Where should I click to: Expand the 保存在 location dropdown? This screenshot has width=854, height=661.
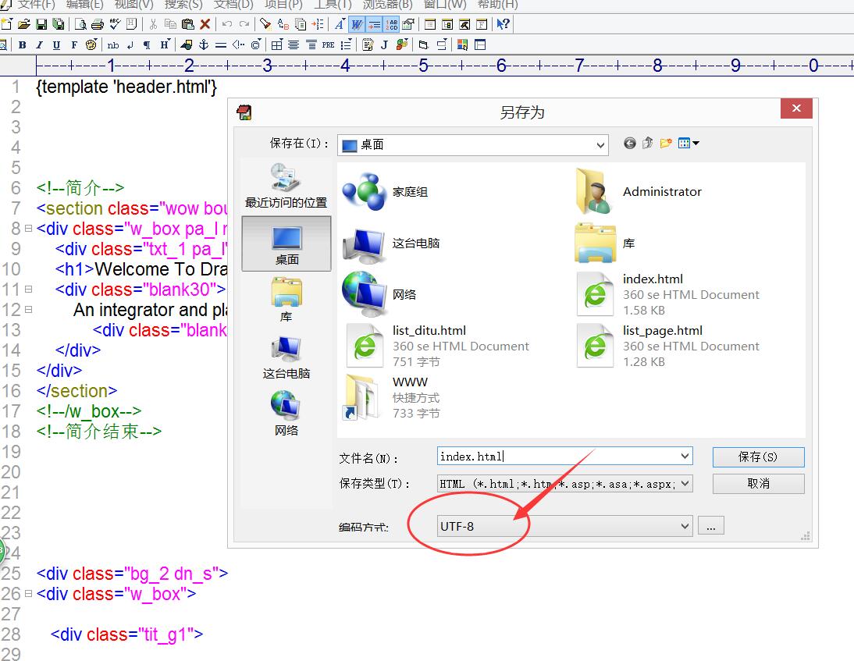pyautogui.click(x=600, y=145)
